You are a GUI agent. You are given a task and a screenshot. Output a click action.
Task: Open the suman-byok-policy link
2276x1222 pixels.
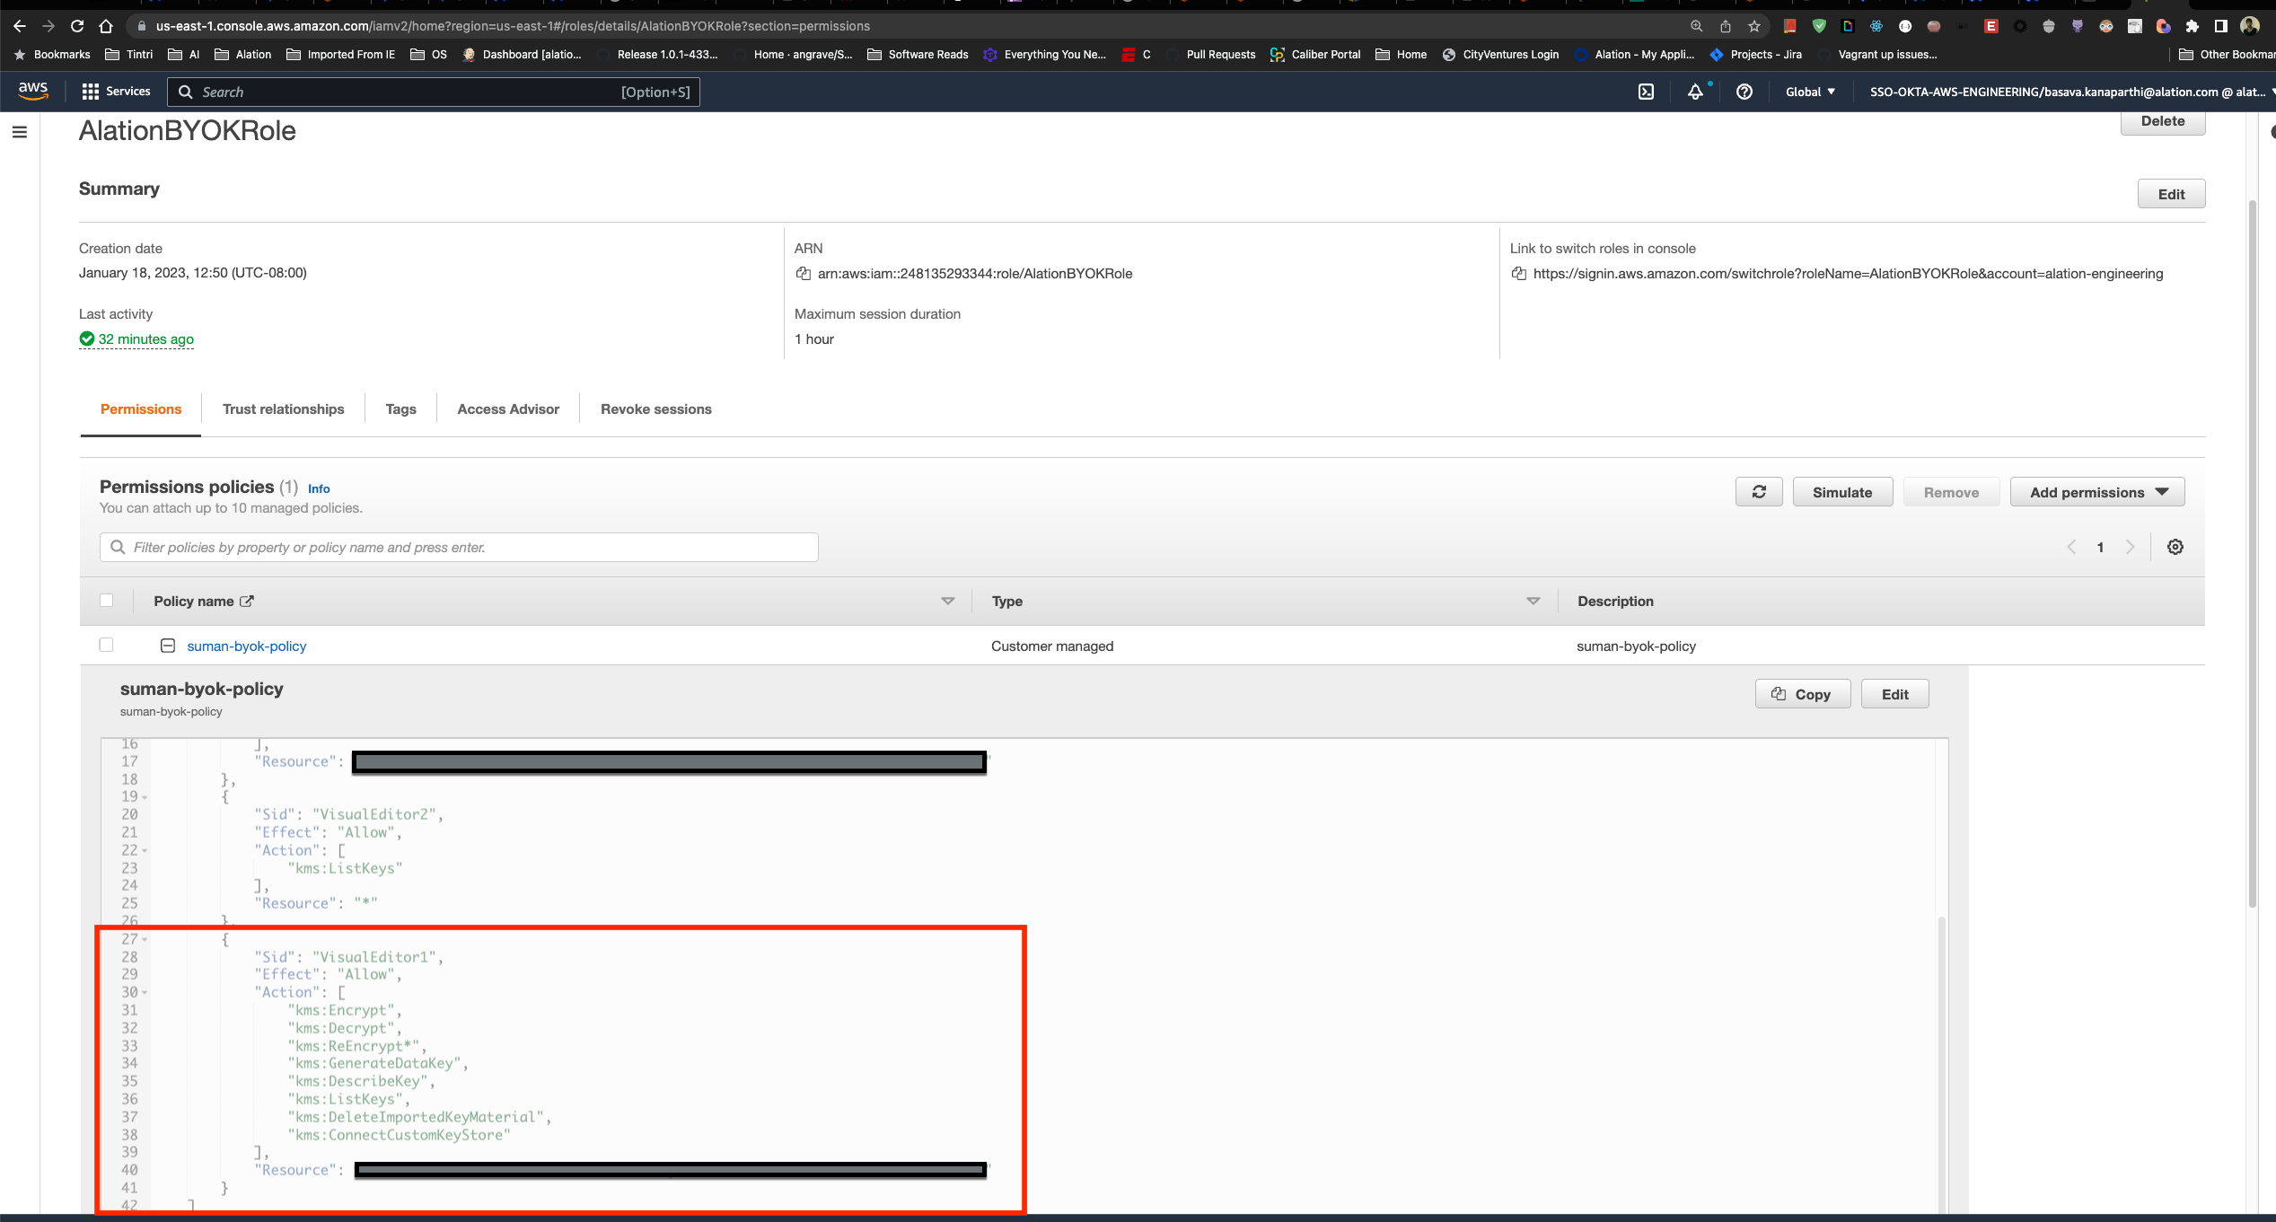(247, 646)
